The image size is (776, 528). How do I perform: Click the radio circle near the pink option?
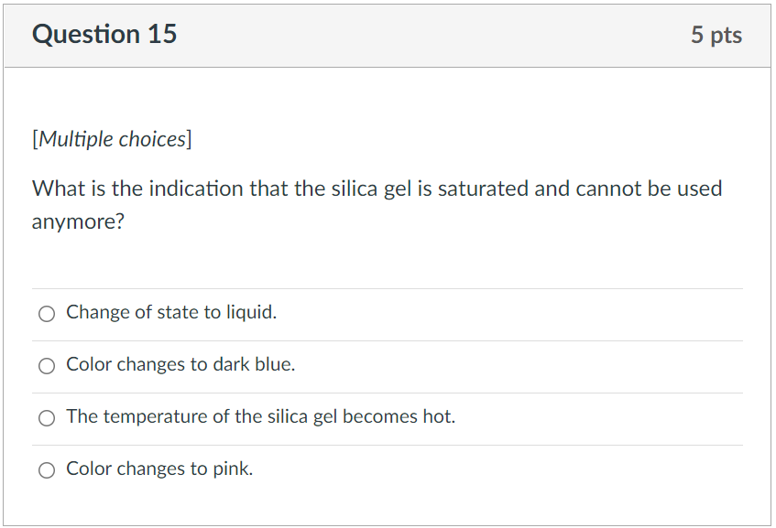click(46, 469)
